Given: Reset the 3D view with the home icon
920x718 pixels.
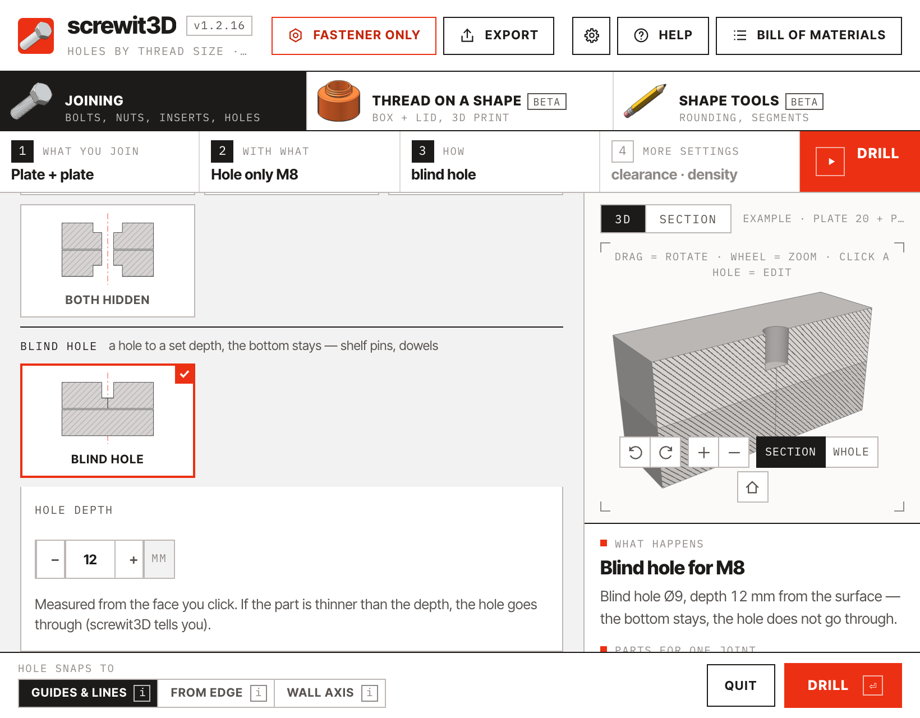Looking at the screenshot, I should [x=752, y=487].
